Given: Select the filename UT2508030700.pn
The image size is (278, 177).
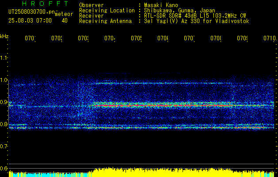Looking at the screenshot, I should (32, 12).
